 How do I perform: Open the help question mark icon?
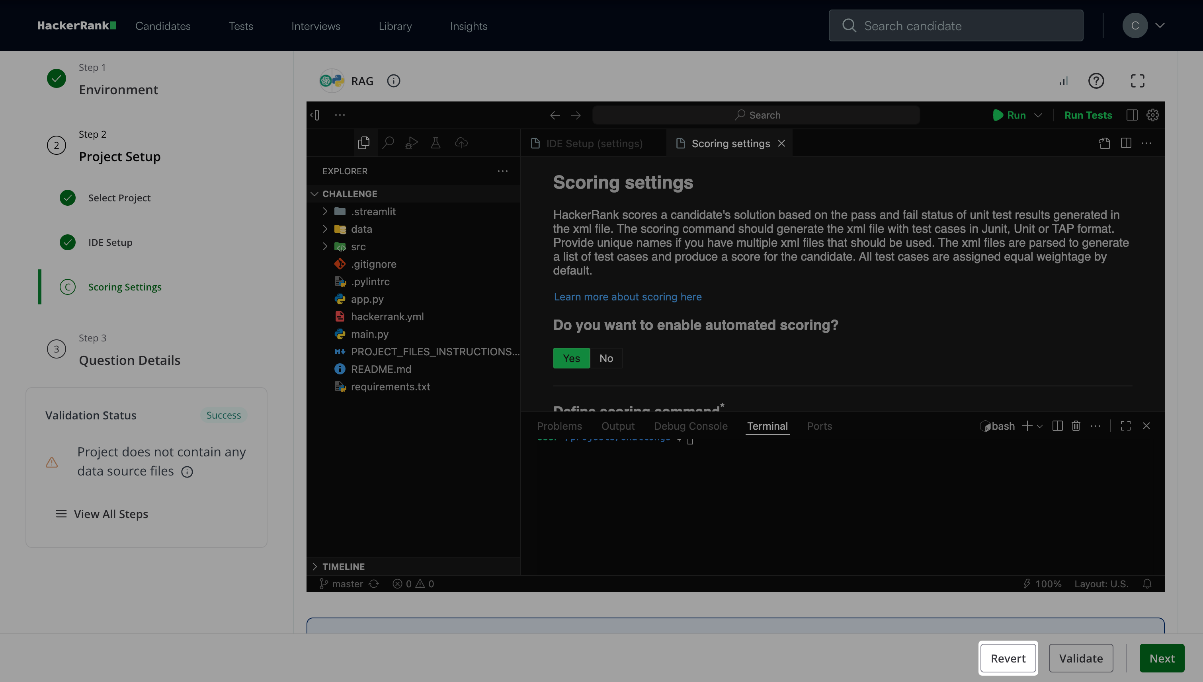coord(1096,81)
